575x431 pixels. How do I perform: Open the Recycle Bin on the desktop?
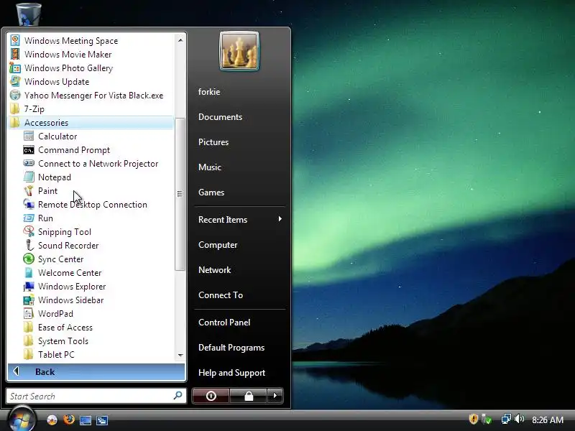coord(29,14)
